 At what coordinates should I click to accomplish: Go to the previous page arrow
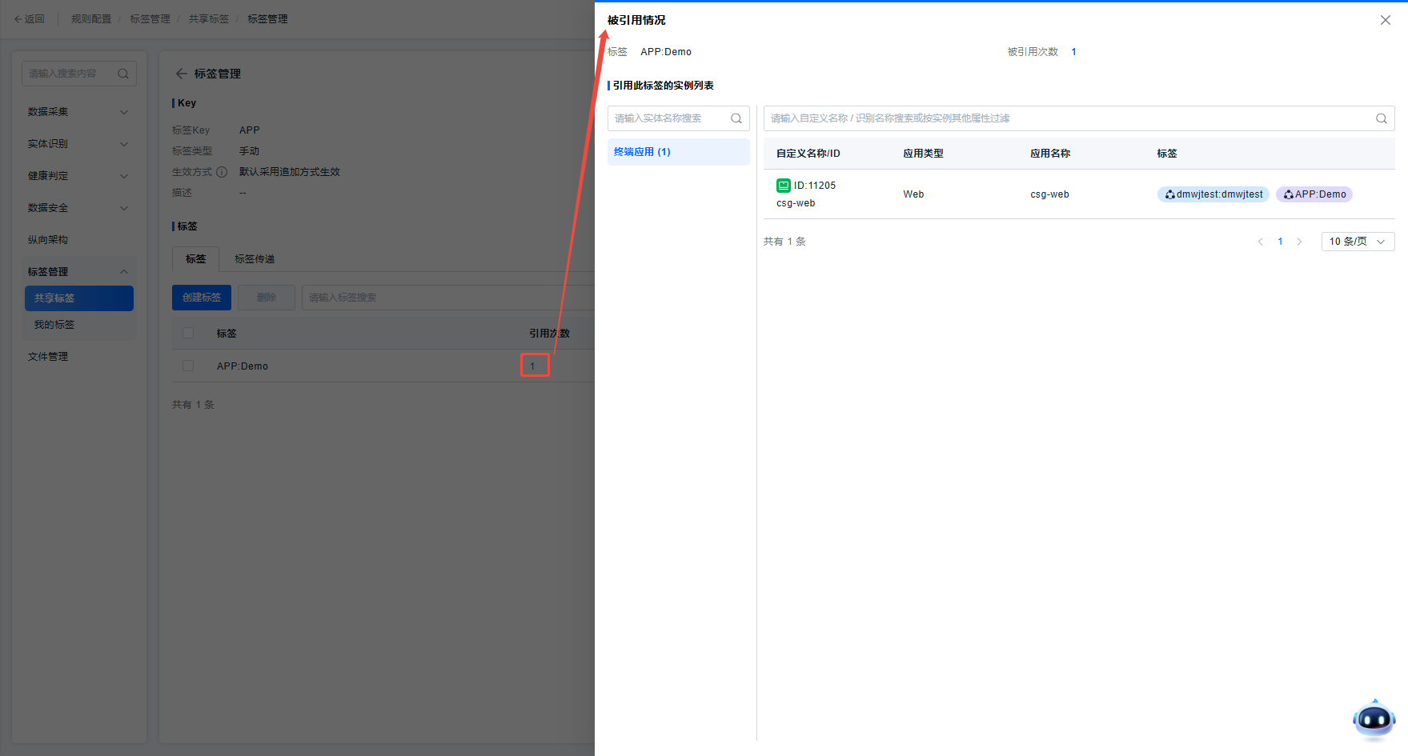1261,242
